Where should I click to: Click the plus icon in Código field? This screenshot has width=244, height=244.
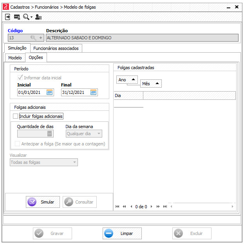pyautogui.click(x=41, y=38)
